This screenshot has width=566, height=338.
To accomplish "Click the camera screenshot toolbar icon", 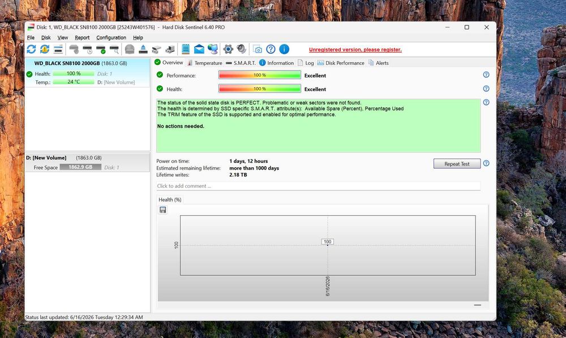I will tap(258, 49).
